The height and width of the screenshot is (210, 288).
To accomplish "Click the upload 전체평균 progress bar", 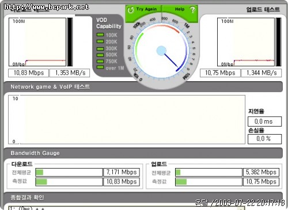I will [x=209, y=172].
